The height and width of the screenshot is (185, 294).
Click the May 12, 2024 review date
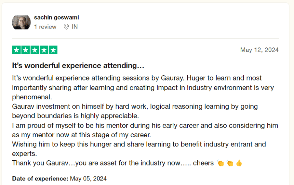[259, 50]
